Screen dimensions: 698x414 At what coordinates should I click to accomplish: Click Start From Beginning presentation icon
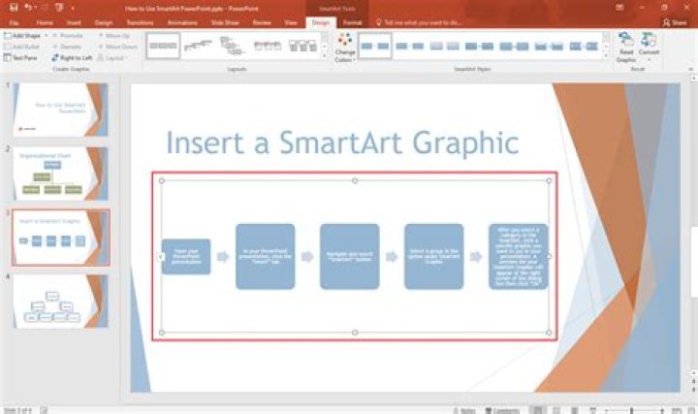(x=59, y=7)
